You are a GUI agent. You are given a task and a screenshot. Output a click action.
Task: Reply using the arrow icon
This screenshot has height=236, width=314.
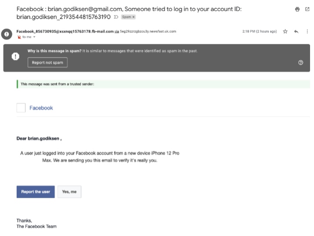[296, 32]
